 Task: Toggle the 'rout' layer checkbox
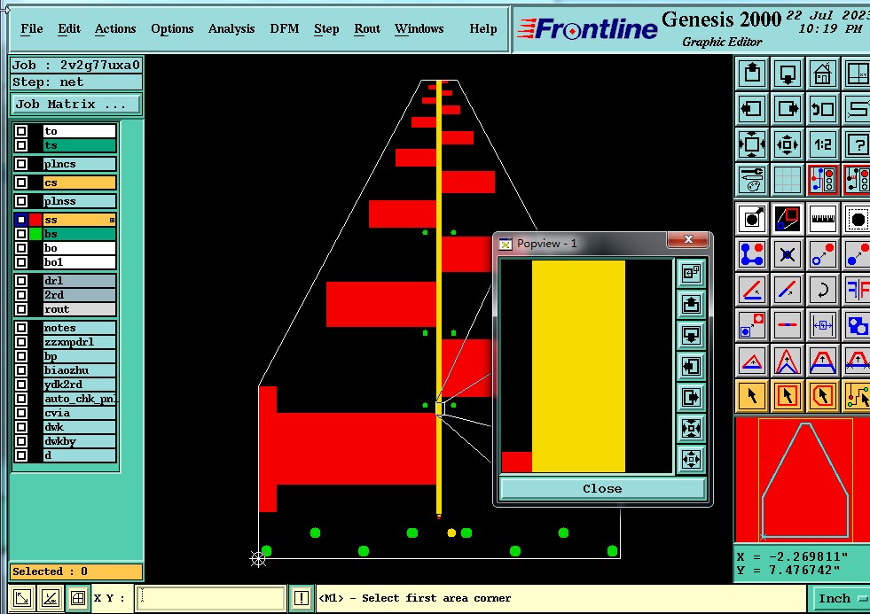(21, 309)
